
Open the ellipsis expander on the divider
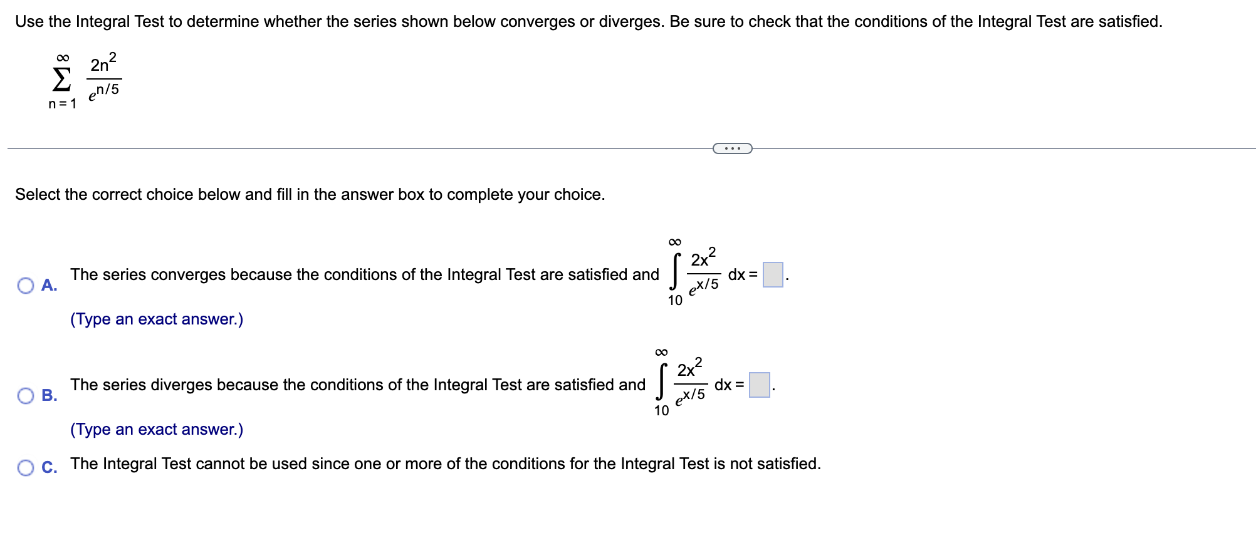click(x=732, y=148)
